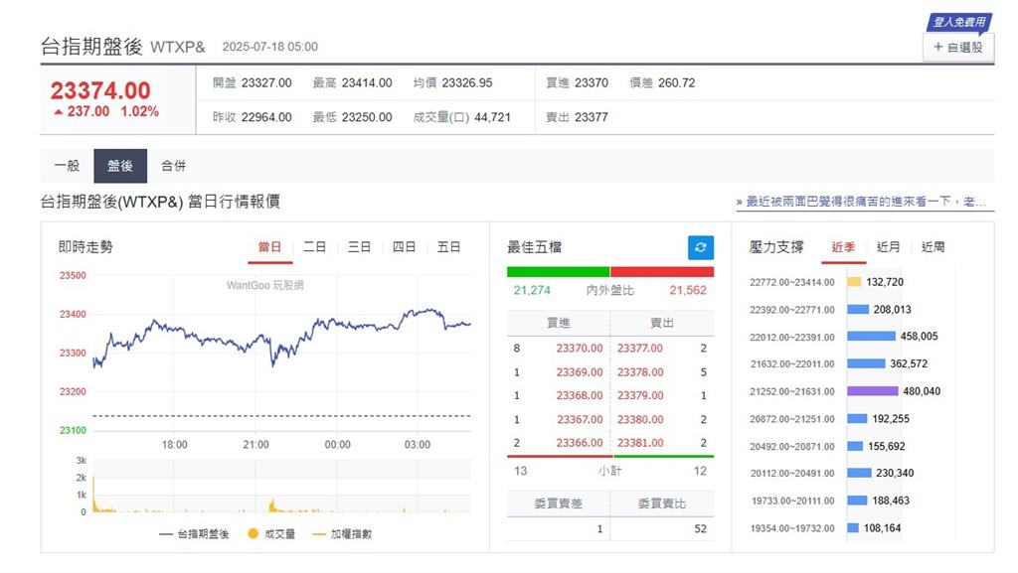Screen dimensions: 1018x573
Task: Switch chart to 三日 view
Action: (x=359, y=247)
